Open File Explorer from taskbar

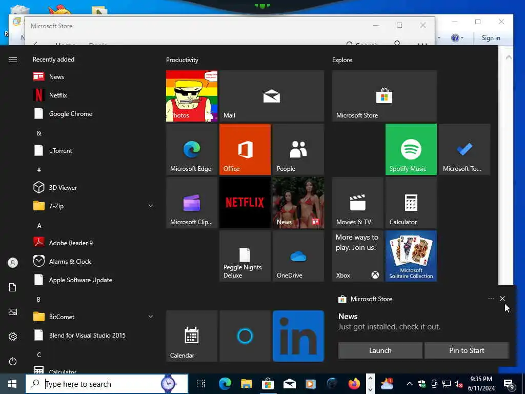pos(246,384)
